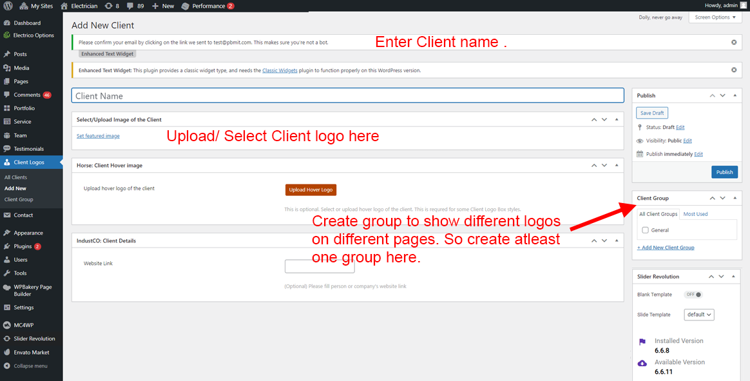Click the Upload Hover Logo button
Viewport: 750px width, 381px height.
[311, 190]
